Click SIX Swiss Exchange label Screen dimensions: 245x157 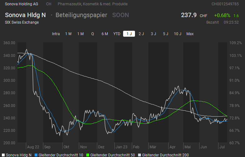pyautogui.click(x=22, y=22)
